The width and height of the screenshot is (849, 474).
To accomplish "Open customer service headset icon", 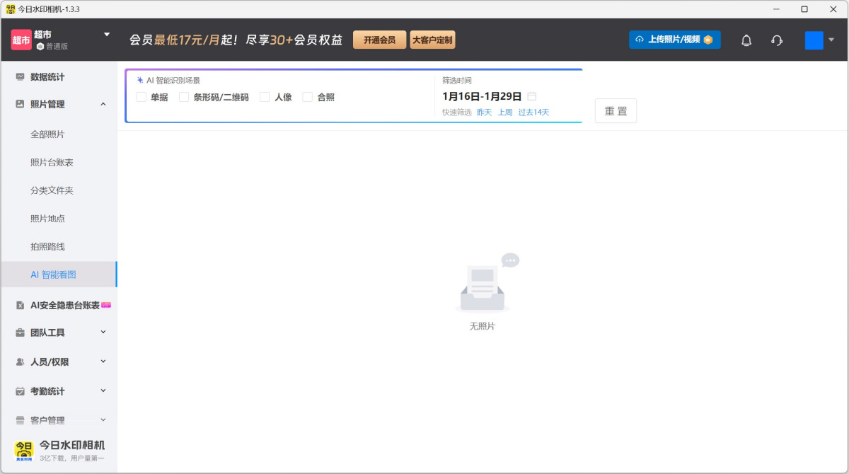I will point(777,40).
